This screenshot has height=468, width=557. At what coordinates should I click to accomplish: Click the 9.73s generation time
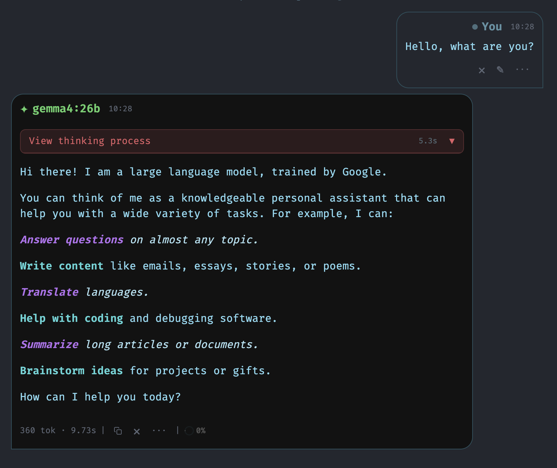coord(83,430)
